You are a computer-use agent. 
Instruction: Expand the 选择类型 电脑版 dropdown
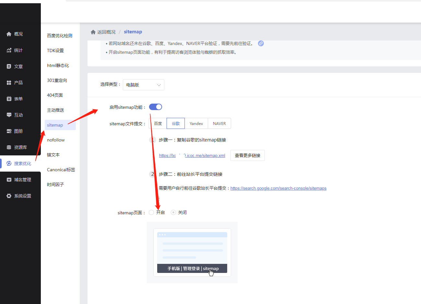143,85
